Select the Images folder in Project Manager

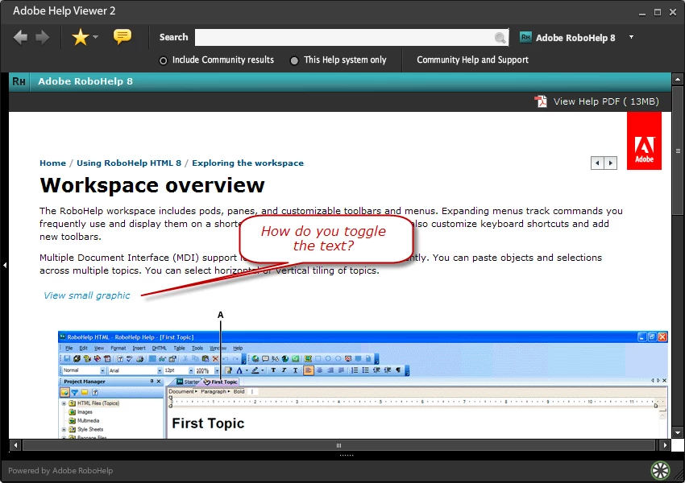(81, 412)
